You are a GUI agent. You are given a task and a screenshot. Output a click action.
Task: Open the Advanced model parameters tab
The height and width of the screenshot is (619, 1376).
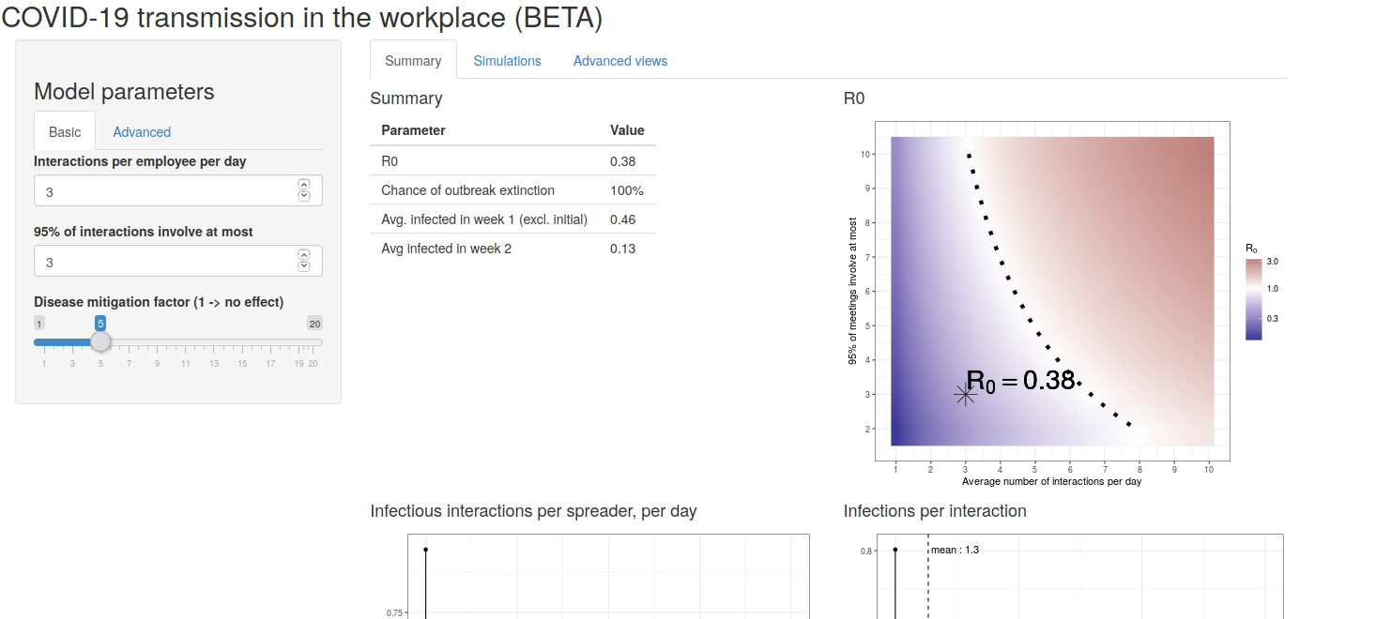tap(142, 132)
